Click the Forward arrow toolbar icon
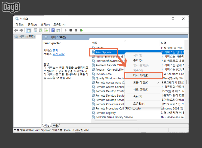This screenshot has height=148, width=202. point(21,30)
